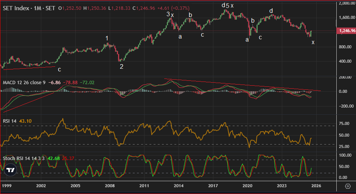Click the open value O1,252.50

click(x=70, y=8)
